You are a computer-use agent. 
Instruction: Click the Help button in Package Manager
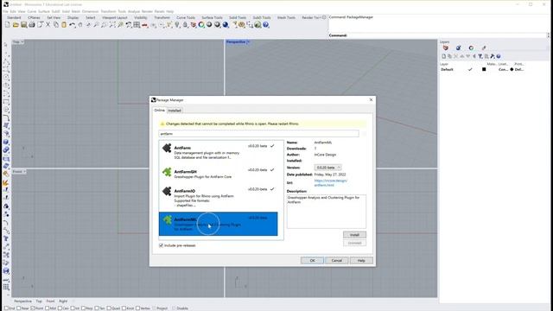tap(361, 261)
